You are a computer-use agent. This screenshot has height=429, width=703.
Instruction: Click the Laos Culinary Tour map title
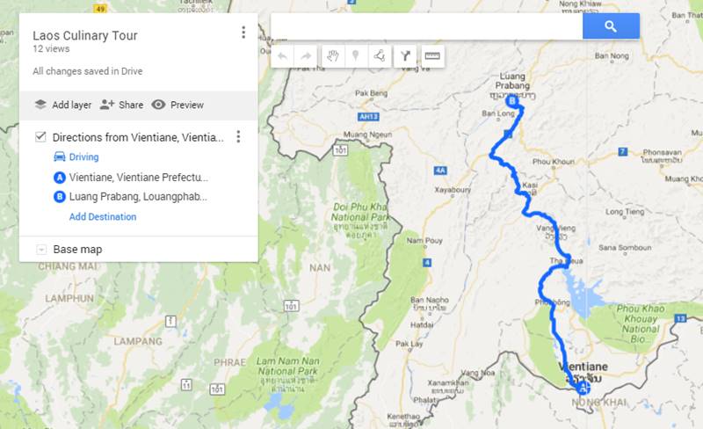84,35
